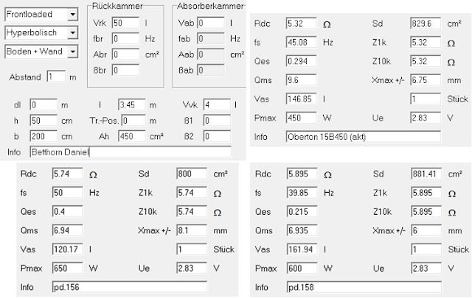This screenshot has width=472, height=298.
Task: Select the Vrk field in Rückkammer
Action: pyautogui.click(x=125, y=23)
